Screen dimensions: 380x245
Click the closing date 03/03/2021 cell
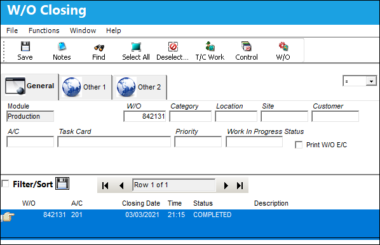[x=142, y=215]
